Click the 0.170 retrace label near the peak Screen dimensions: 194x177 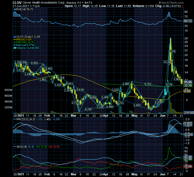click(x=172, y=51)
